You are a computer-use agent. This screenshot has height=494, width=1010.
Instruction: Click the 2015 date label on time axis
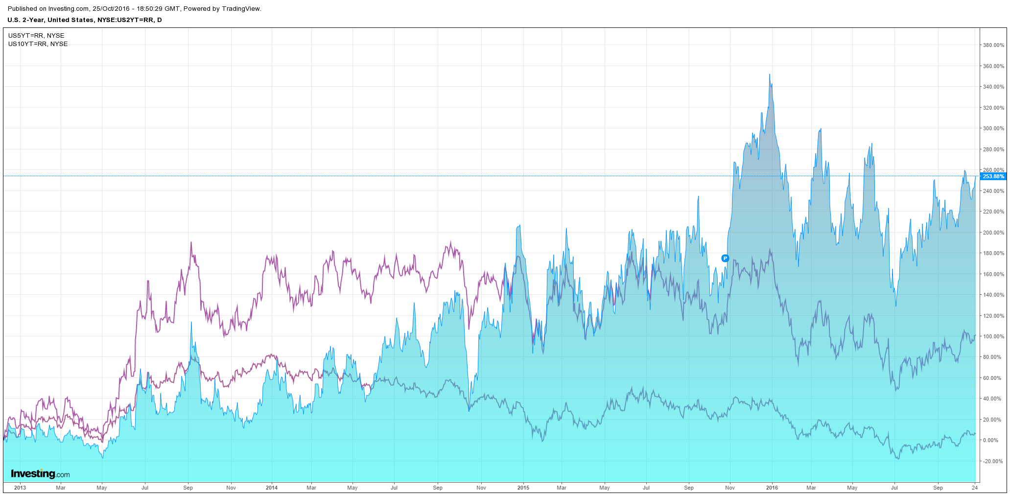pyautogui.click(x=523, y=488)
